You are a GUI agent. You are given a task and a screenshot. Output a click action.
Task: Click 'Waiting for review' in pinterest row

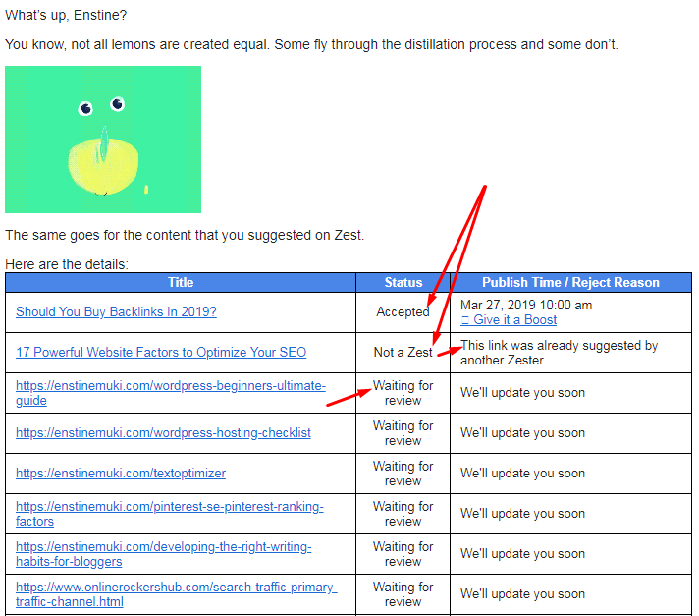pyautogui.click(x=403, y=514)
